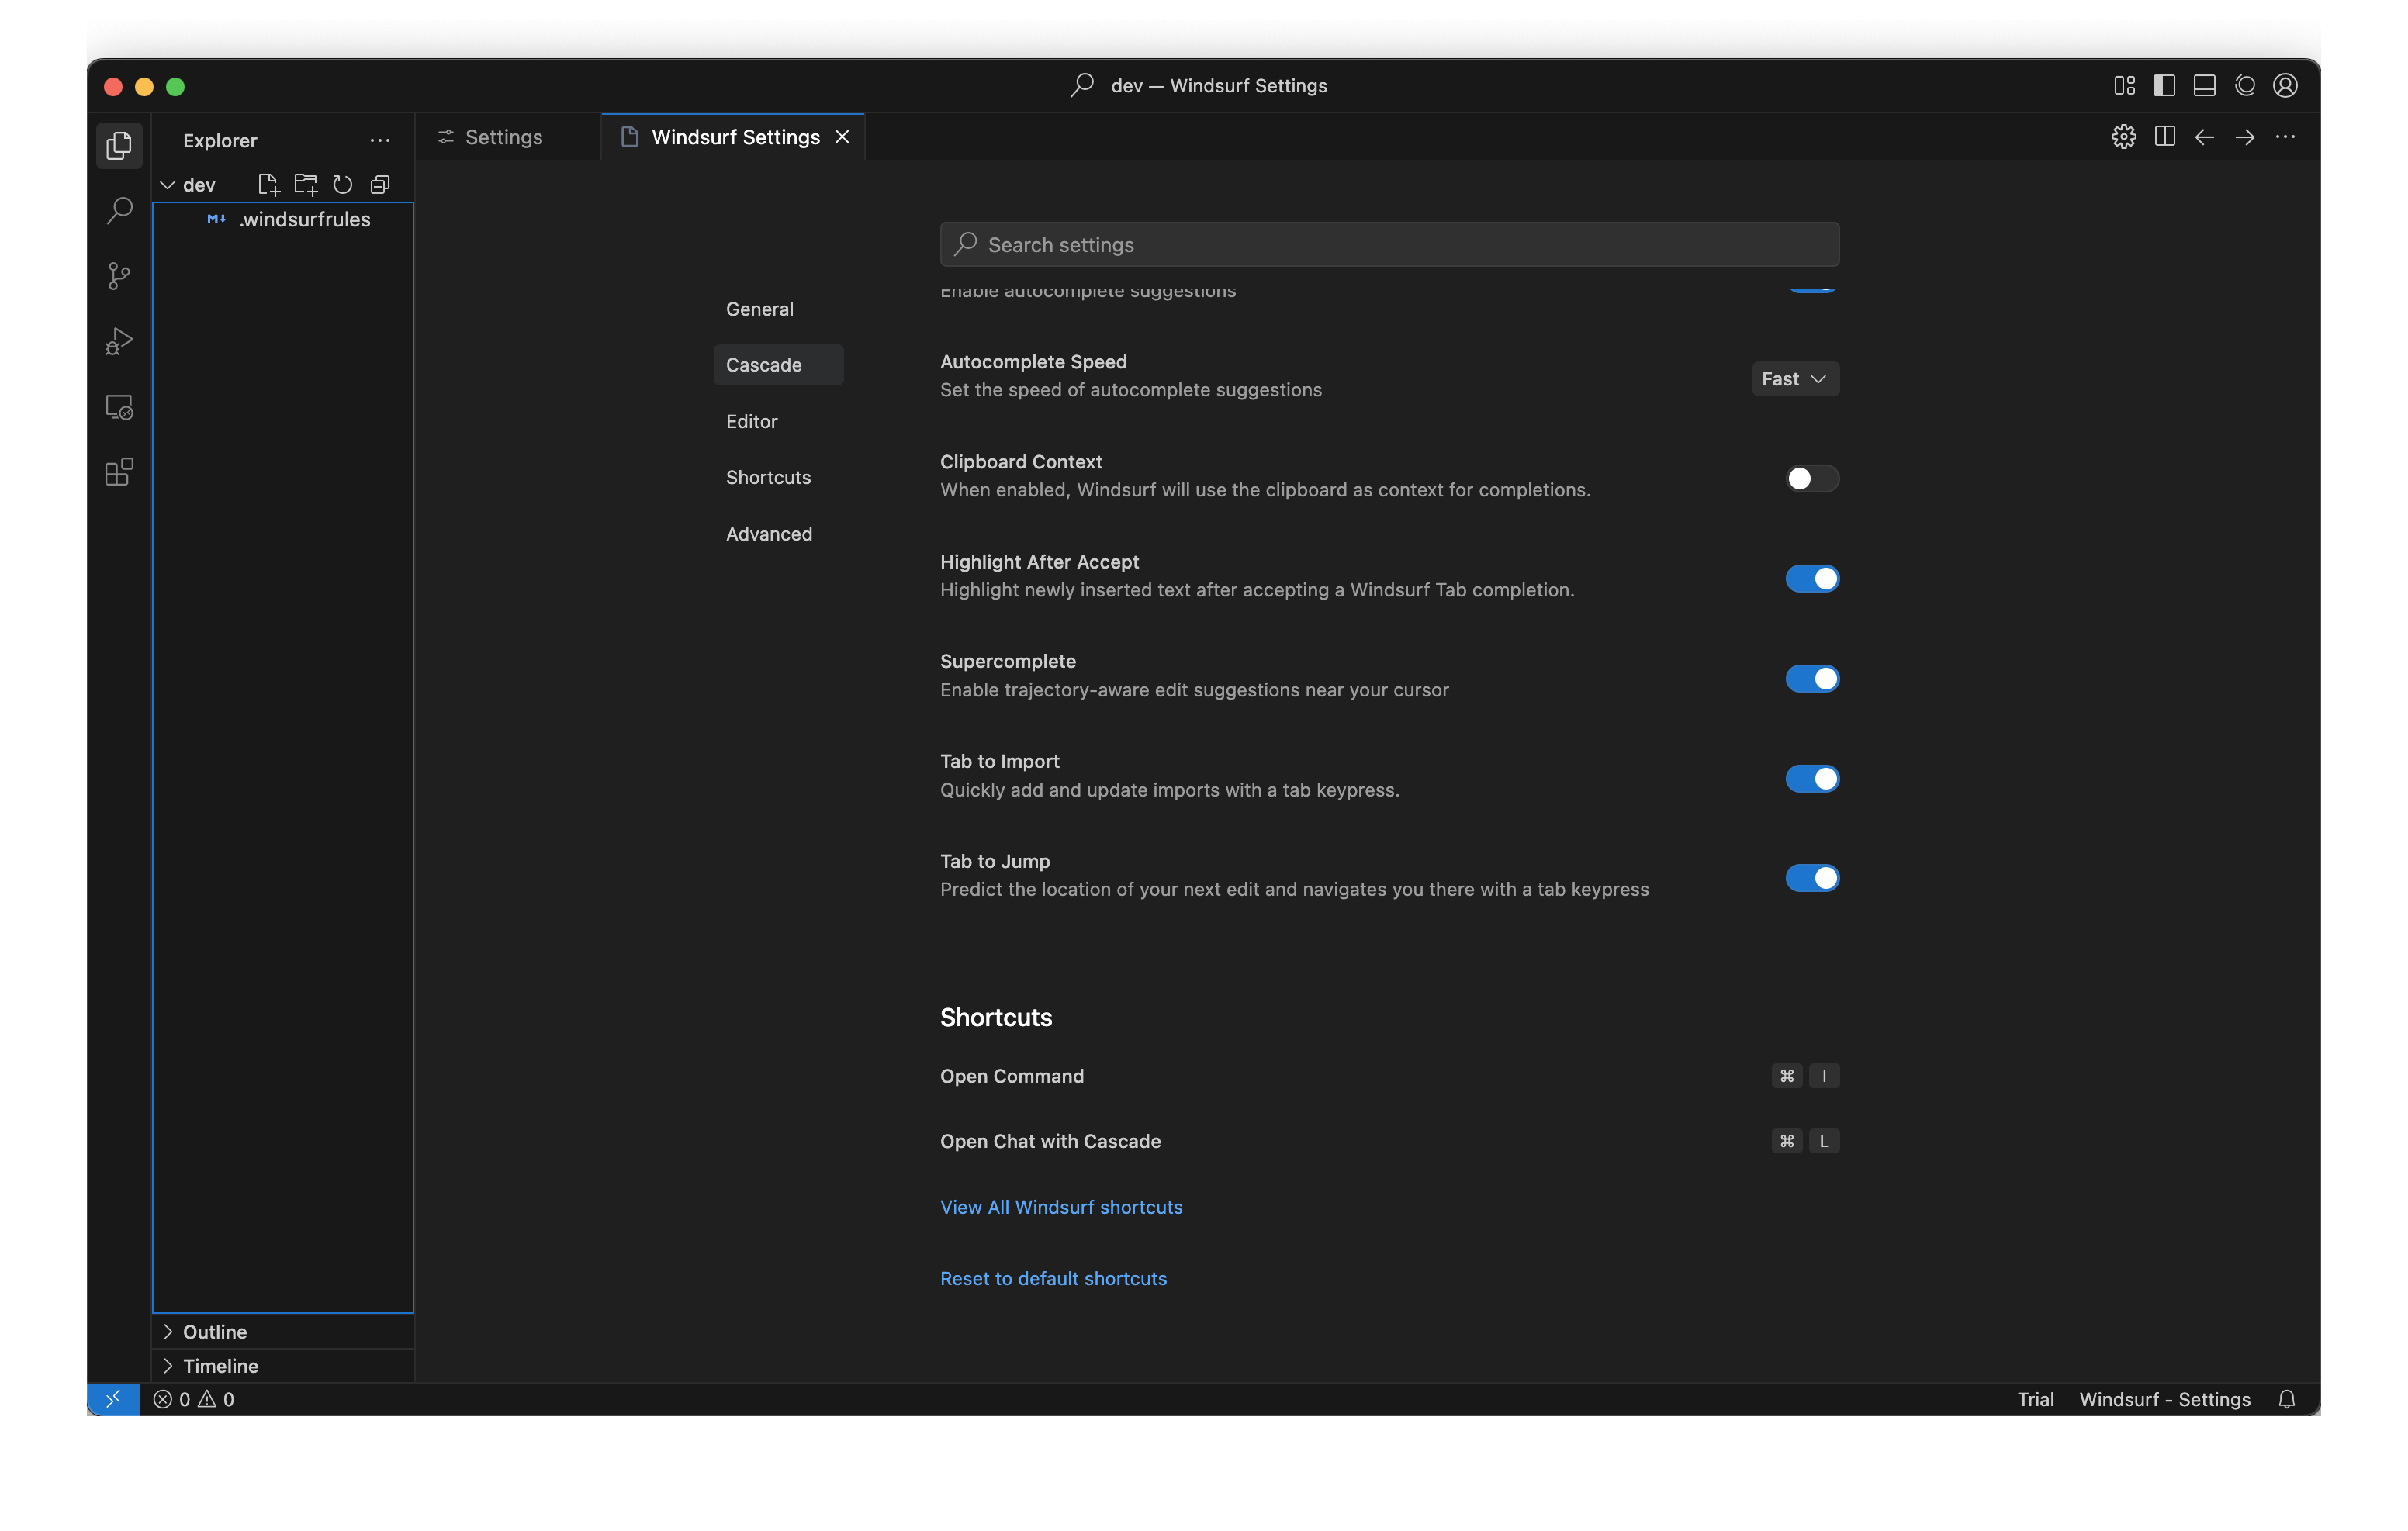The width and height of the screenshot is (2408, 1531).
Task: Click the Search settings input field
Action: click(1389, 245)
